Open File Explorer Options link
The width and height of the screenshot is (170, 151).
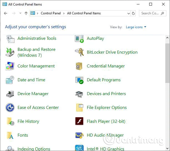coord(107,108)
